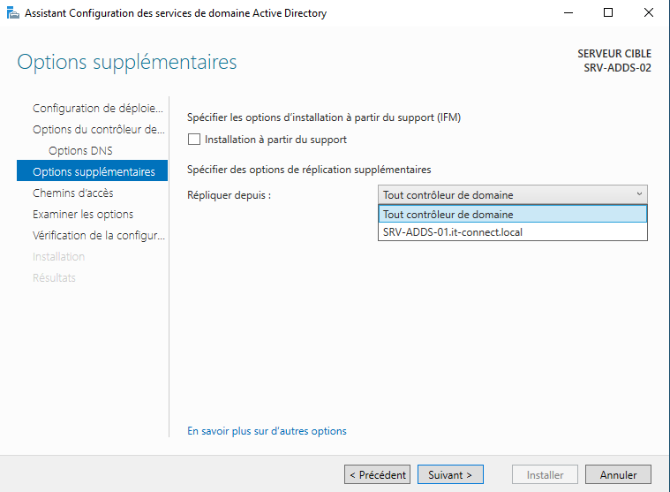
Task: Click the AD DS wizard title bar icon
Action: pos(10,12)
